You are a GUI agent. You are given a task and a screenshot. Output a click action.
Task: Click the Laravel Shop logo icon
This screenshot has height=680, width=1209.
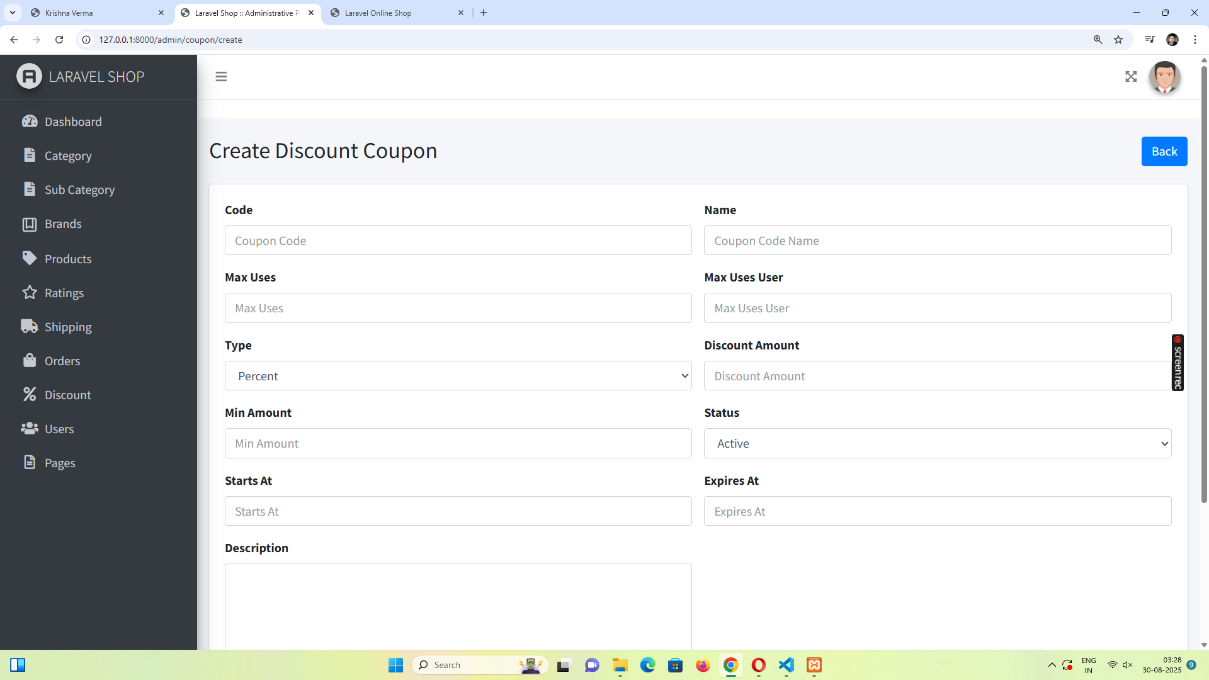pos(29,76)
